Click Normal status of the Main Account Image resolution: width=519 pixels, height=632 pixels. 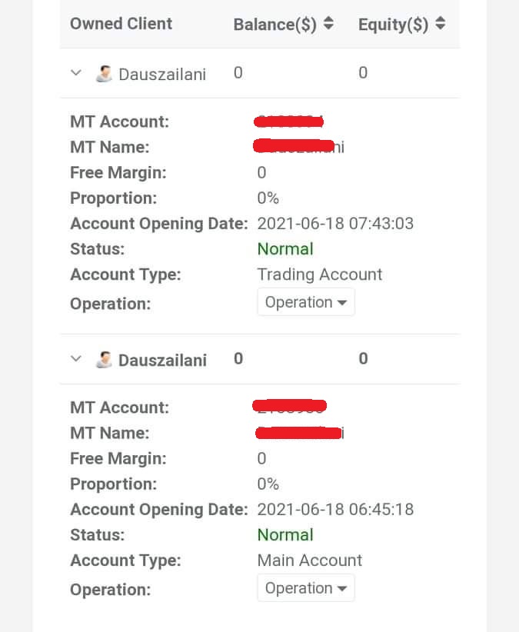coord(285,535)
